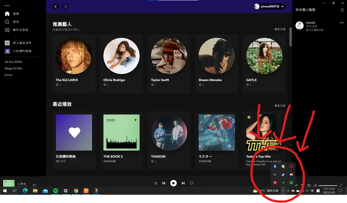Open the three-dots app menu

pyautogui.click(x=7, y=6)
